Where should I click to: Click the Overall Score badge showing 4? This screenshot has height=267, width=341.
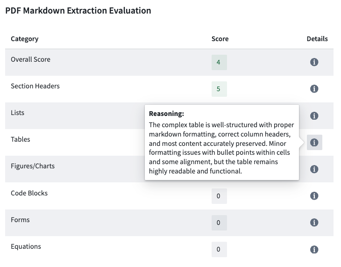click(219, 62)
